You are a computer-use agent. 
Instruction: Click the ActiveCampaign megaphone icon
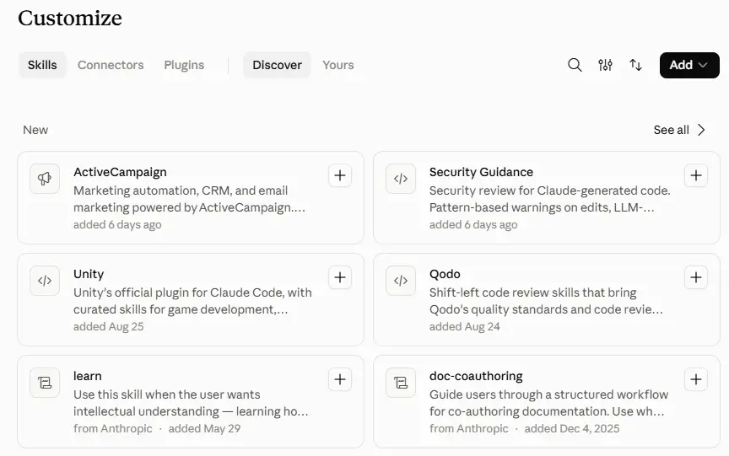pos(45,179)
